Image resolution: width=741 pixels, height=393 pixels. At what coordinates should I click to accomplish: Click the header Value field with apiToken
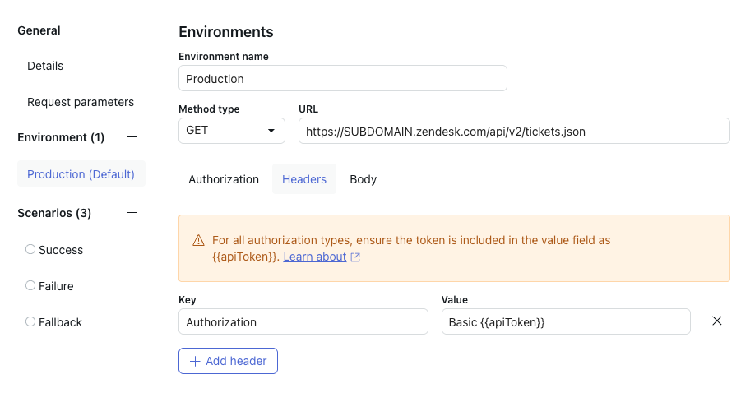point(565,322)
